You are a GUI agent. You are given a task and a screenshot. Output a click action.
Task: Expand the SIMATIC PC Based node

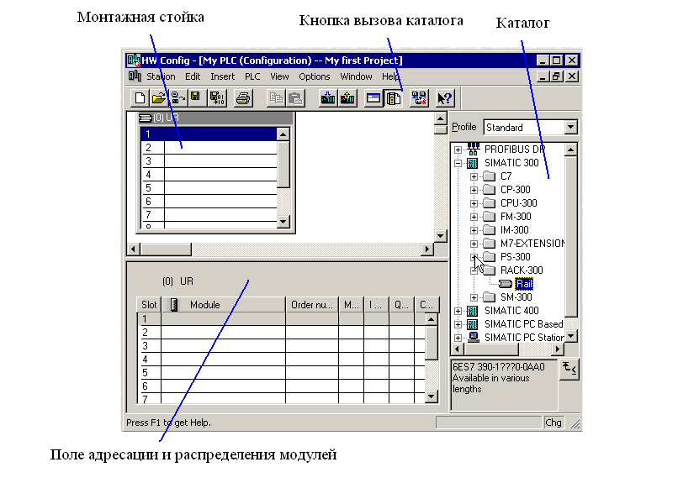pyautogui.click(x=458, y=324)
